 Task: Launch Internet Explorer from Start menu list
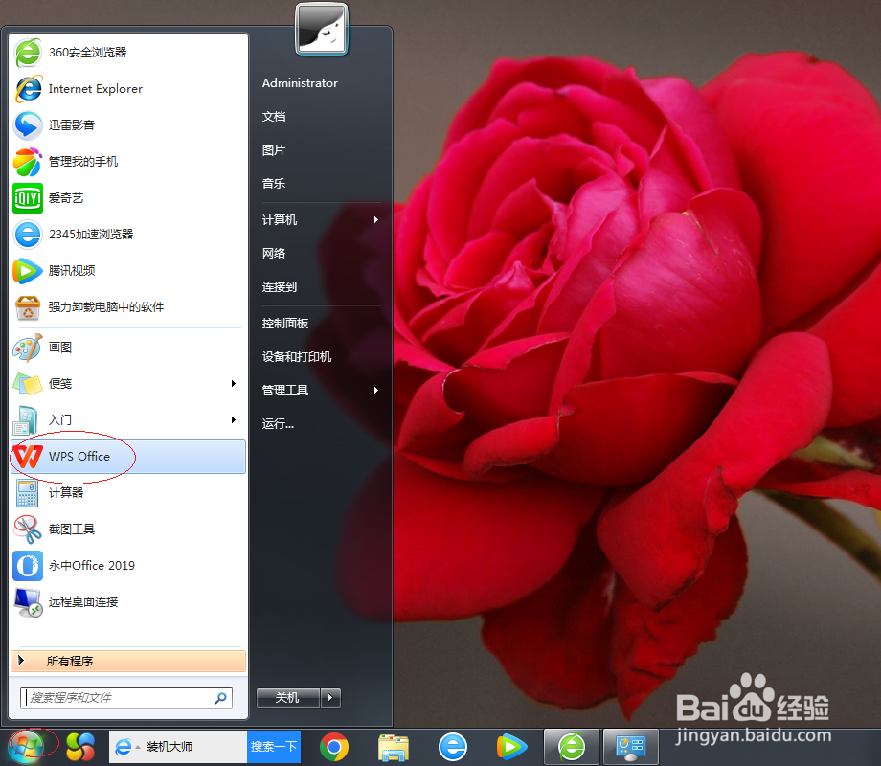pyautogui.click(x=128, y=89)
